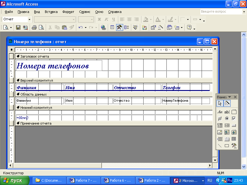The height and width of the screenshot is (185, 247).
Task: Select the Option Group tool
Action: point(234,112)
